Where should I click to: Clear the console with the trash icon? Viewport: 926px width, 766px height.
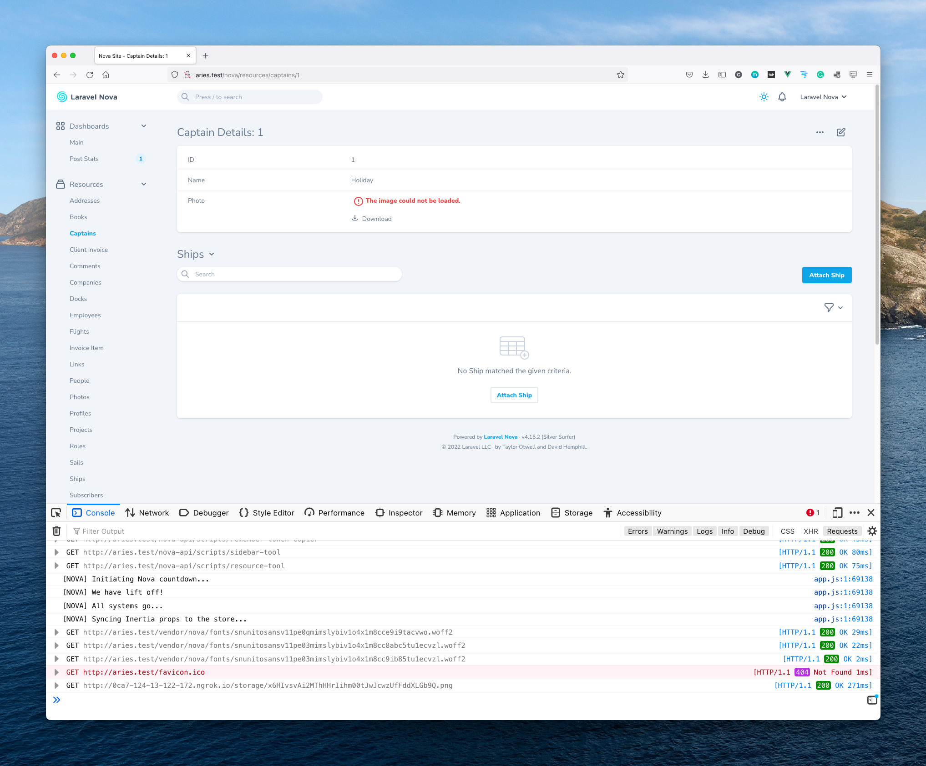[56, 531]
